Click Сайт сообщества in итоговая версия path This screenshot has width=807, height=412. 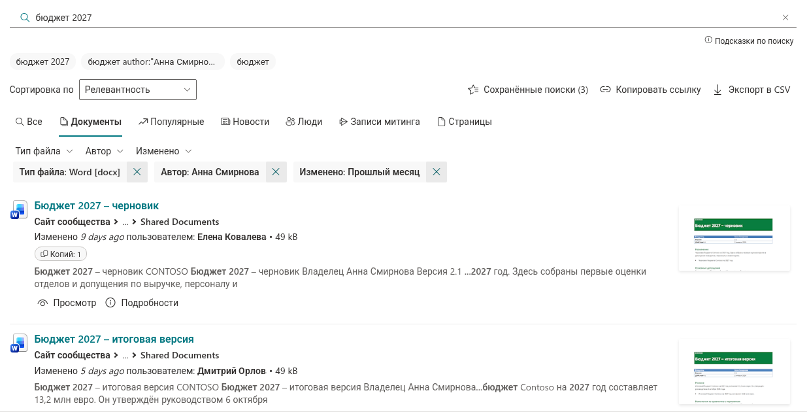point(73,355)
